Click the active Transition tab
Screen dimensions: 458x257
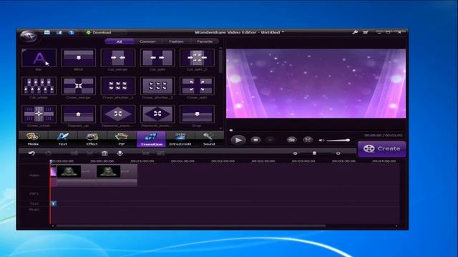[151, 139]
